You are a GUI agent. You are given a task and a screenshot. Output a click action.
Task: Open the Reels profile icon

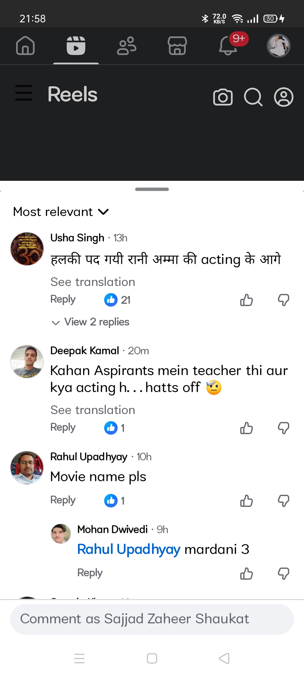(283, 97)
